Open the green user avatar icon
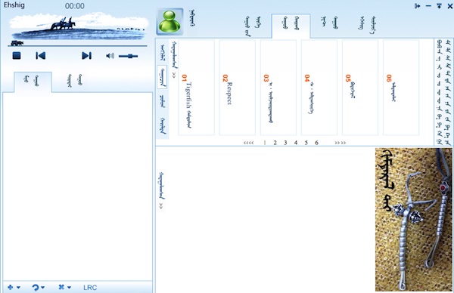Image resolution: width=454 pixels, height=293 pixels. tap(170, 22)
